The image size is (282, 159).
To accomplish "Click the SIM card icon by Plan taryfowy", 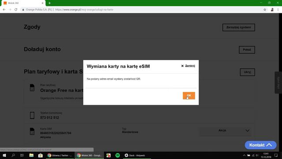I will (x=32, y=87).
